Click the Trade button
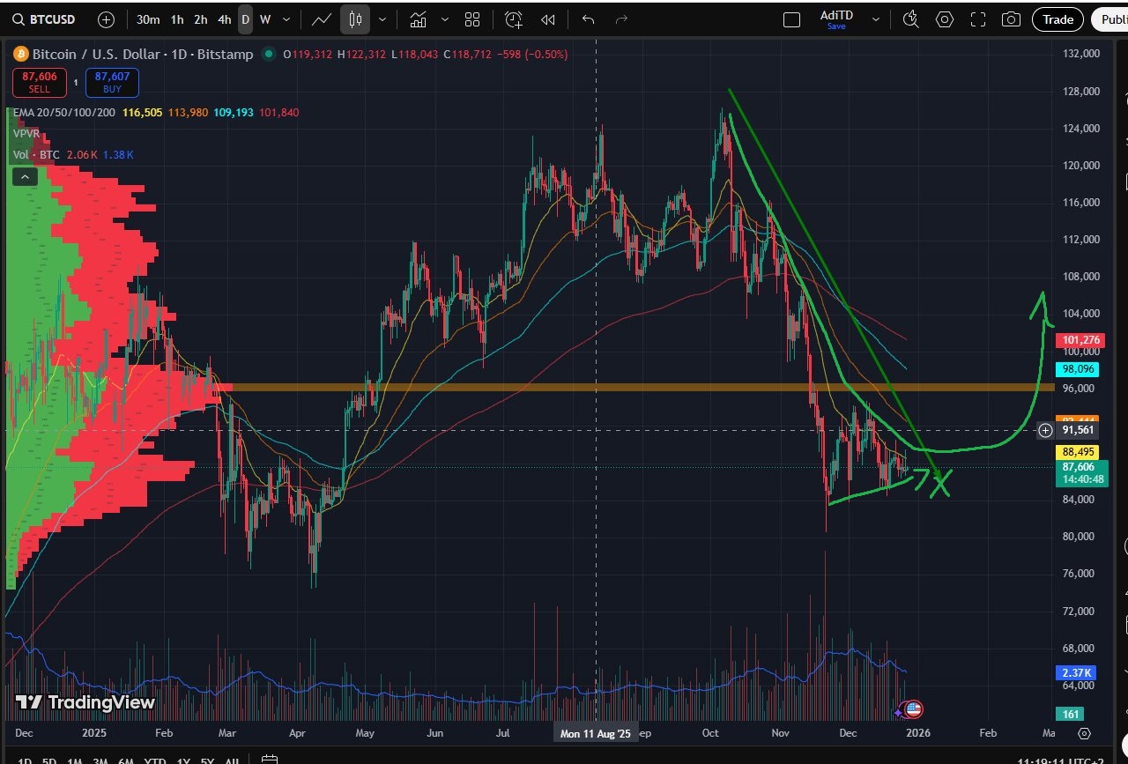The height and width of the screenshot is (764, 1128). coord(1058,19)
